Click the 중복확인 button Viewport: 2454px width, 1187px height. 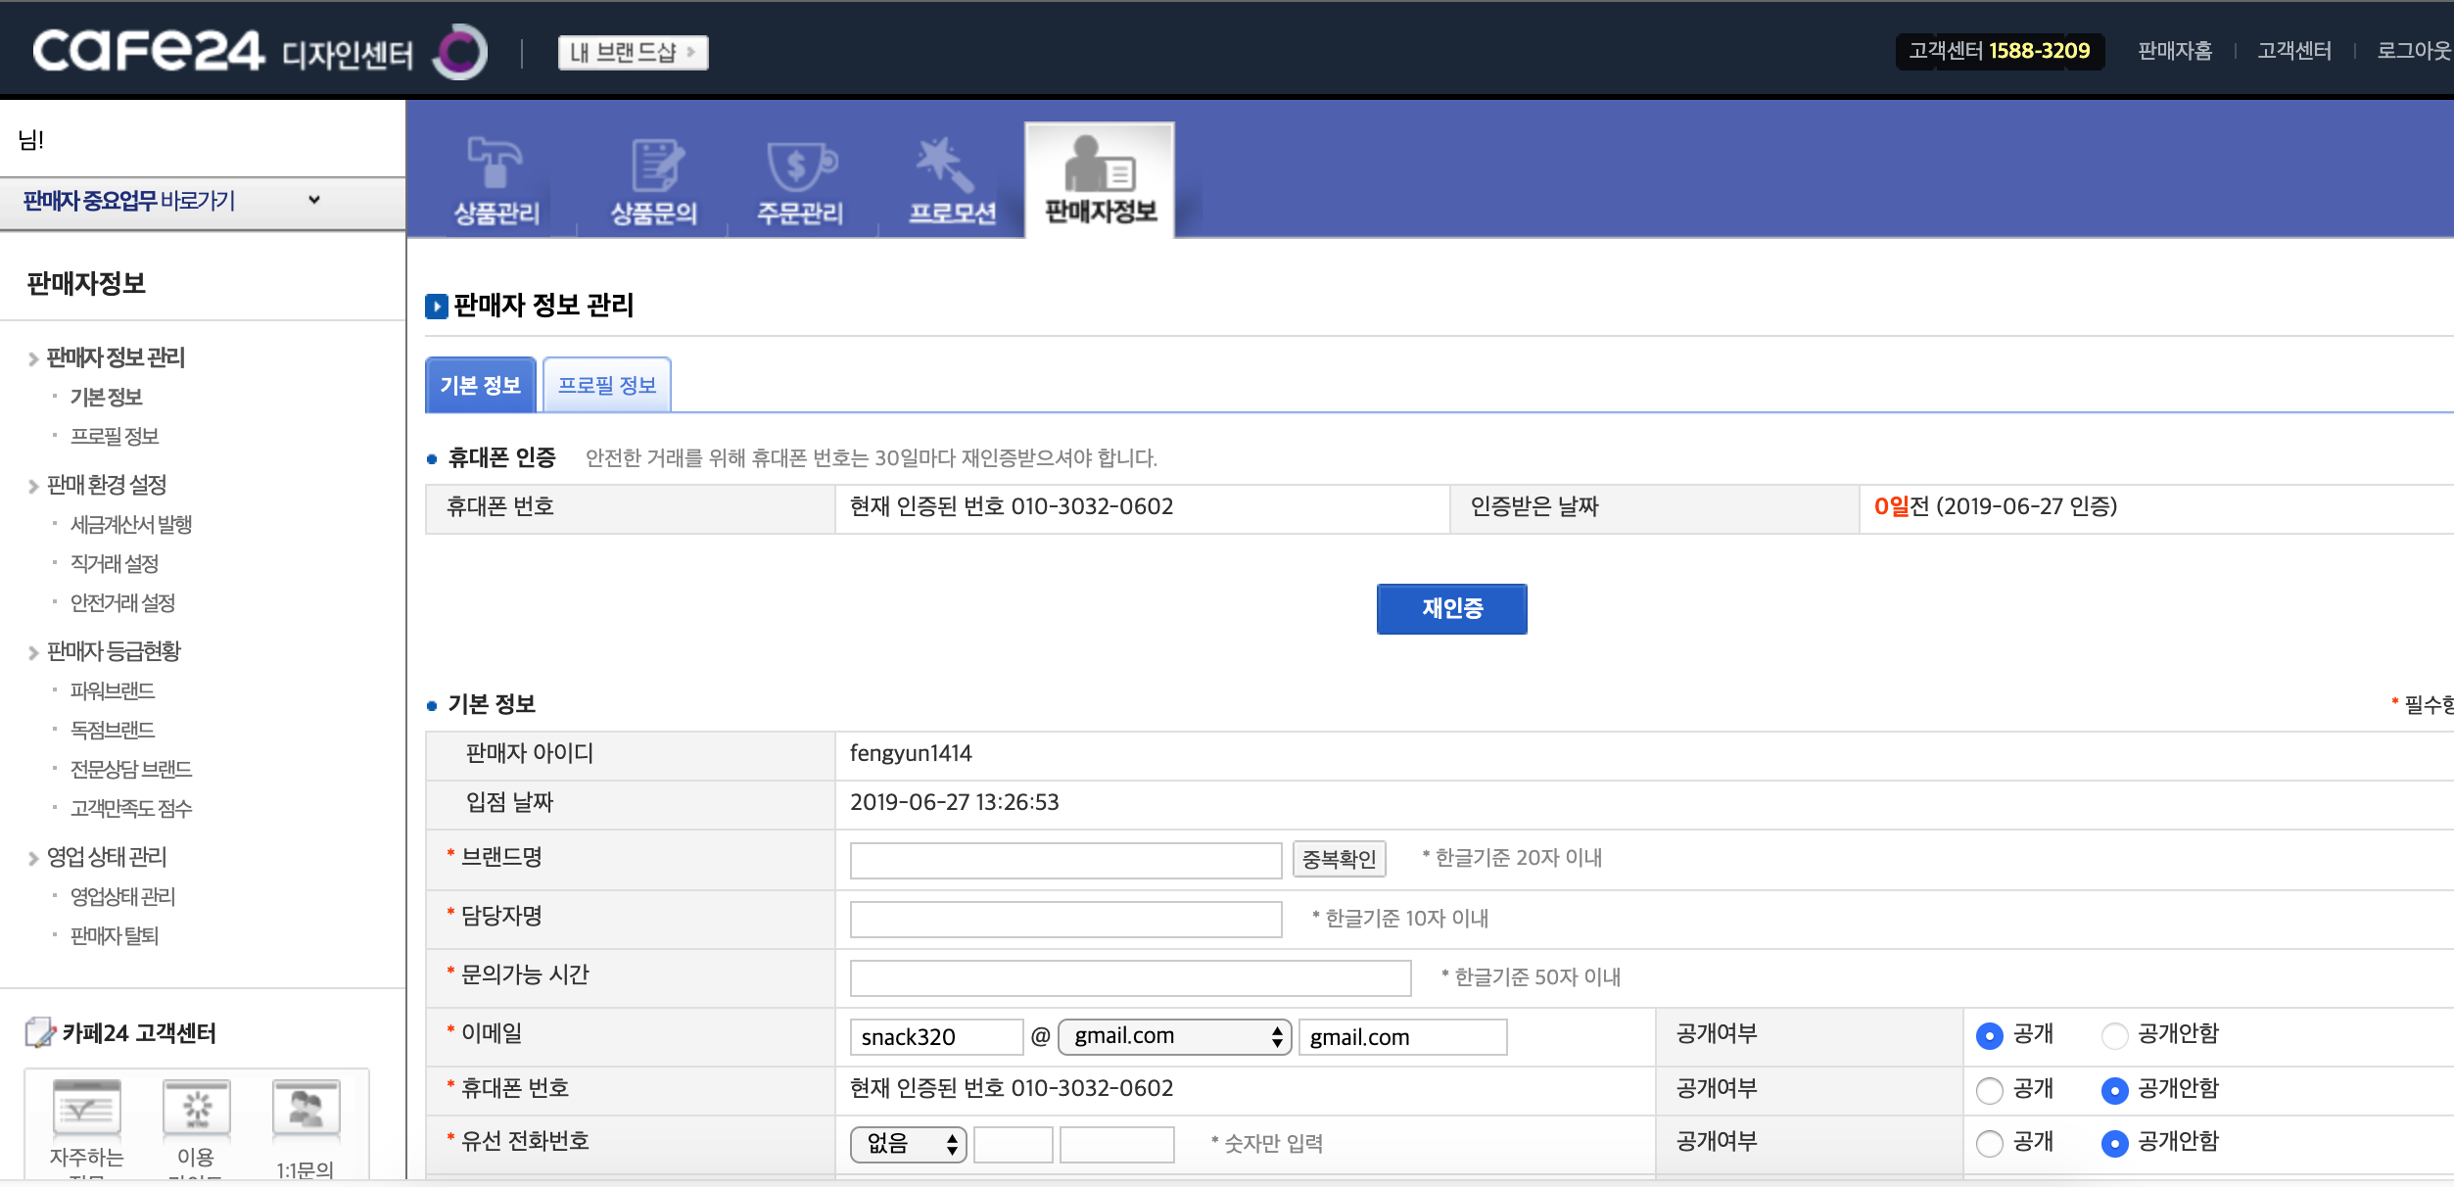pos(1339,859)
